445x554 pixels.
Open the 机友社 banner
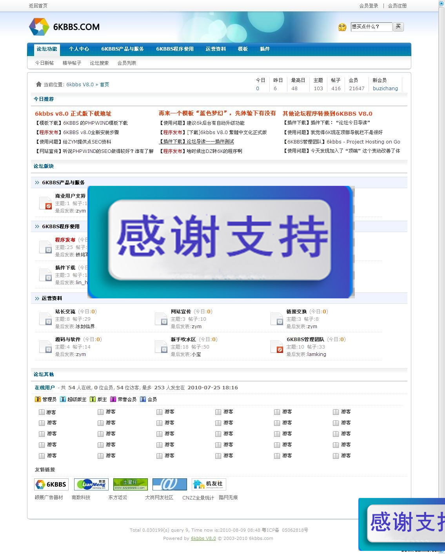coord(209,484)
